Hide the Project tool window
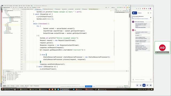 tap(20, 9)
